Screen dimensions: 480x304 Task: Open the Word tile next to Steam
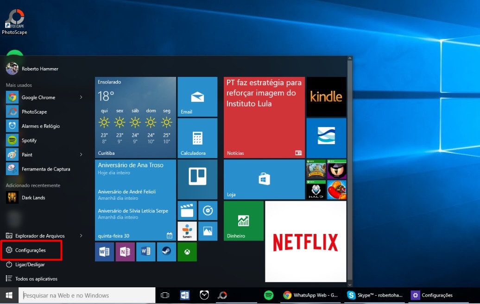point(145,252)
